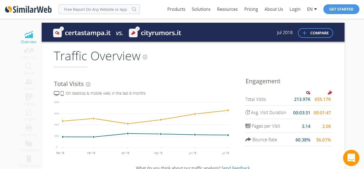Remove certastampa.it from comparison
Viewport: 364px width, 169px height.
click(62, 29)
